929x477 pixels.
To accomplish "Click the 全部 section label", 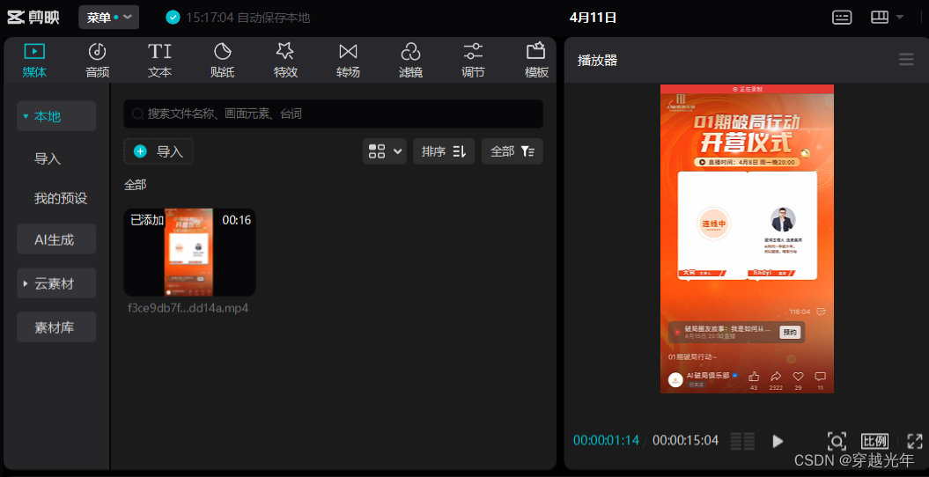I will tap(135, 185).
